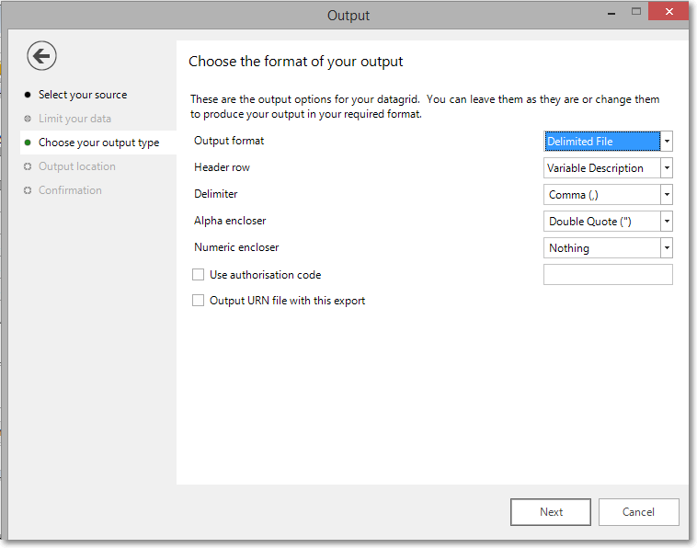Open the Alpha encloser dropdown arrow
This screenshot has width=697, height=548.
point(667,222)
